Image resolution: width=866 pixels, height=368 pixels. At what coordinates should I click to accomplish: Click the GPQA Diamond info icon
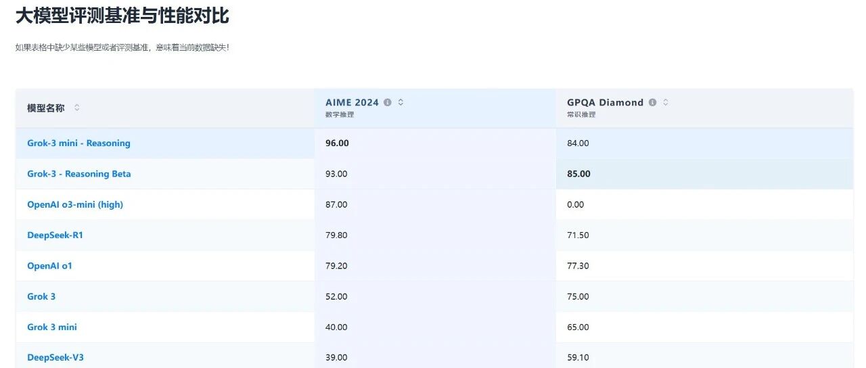pyautogui.click(x=652, y=103)
